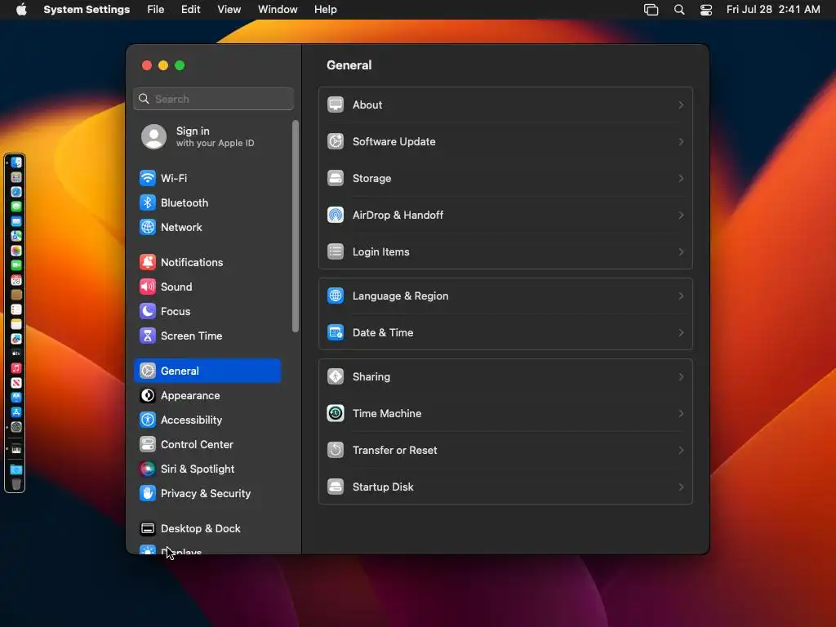Click the Apple ID avatar icon
The width and height of the screenshot is (836, 627).
coord(153,136)
